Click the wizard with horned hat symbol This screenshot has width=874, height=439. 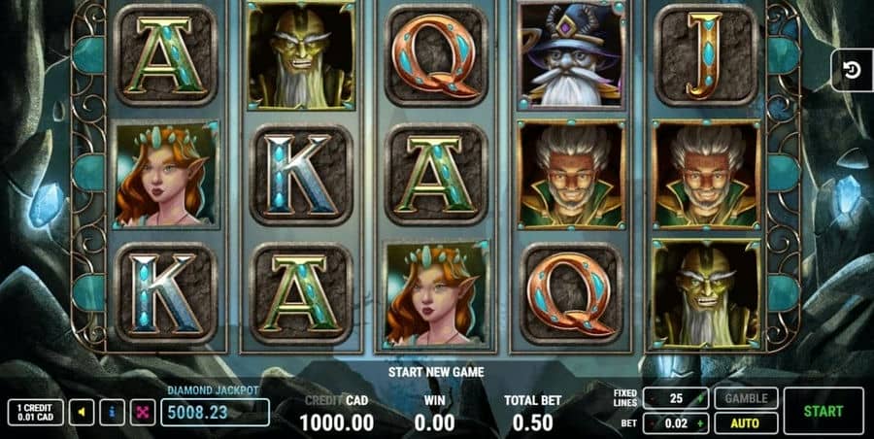point(572,54)
